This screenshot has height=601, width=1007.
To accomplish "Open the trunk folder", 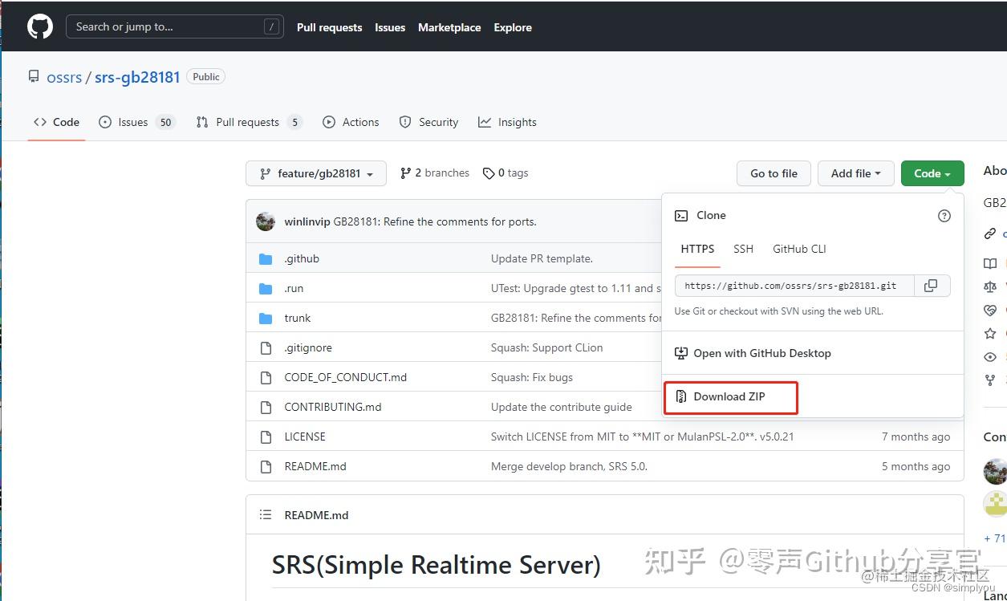I will click(298, 318).
